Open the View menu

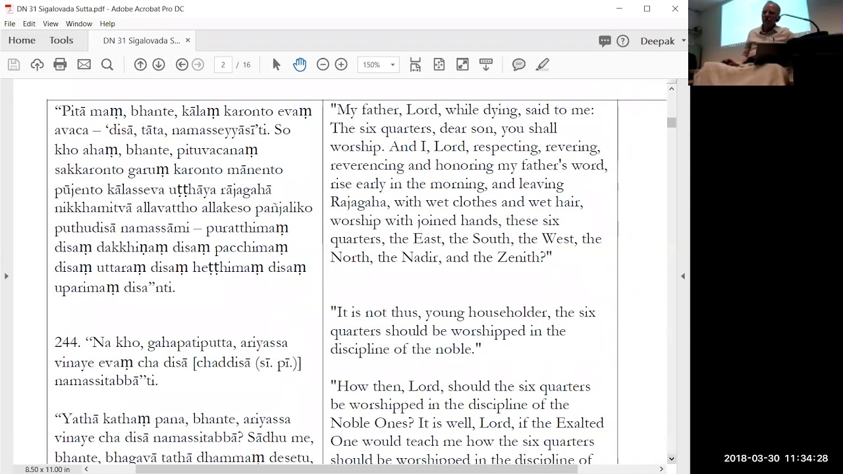tap(51, 24)
